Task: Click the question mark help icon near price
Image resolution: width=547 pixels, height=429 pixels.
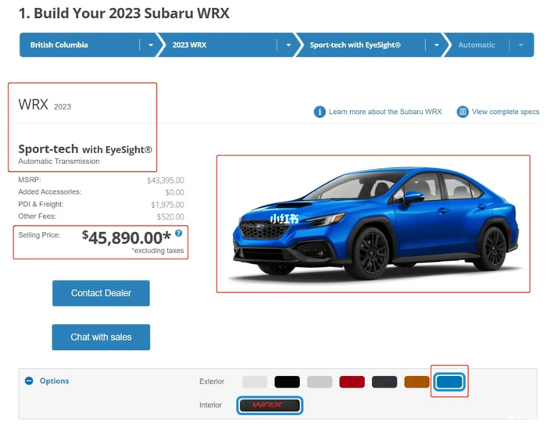Action: [x=179, y=233]
